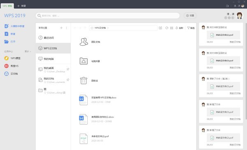This screenshot has height=150, width=247.
Task: Open the 筛选 filter dropdown
Action: pyautogui.click(x=191, y=28)
